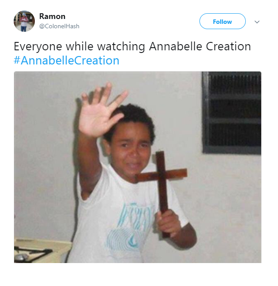The image size is (278, 286).
Task: Open the attached tweet photo
Action: coord(138,167)
